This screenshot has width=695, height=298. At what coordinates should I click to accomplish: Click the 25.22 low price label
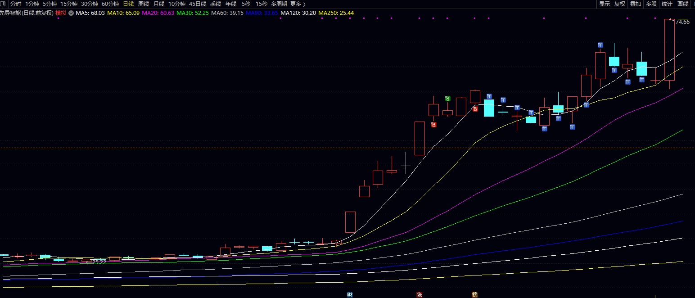(x=99, y=262)
